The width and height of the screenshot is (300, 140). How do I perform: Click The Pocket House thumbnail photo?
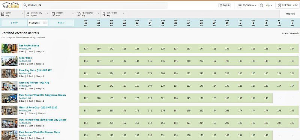click(x=9, y=48)
